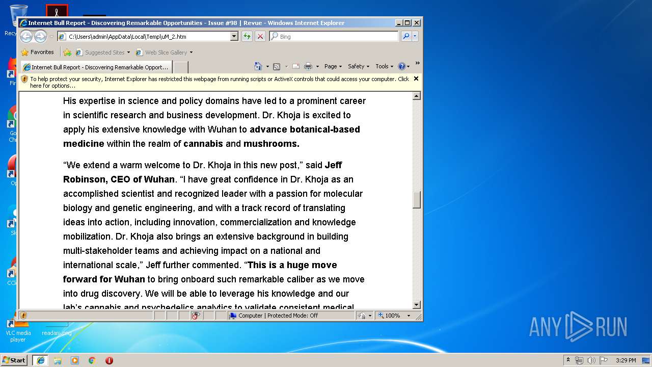
Task: Click the Computer Protected Mode Off zone
Action: [x=291, y=316]
